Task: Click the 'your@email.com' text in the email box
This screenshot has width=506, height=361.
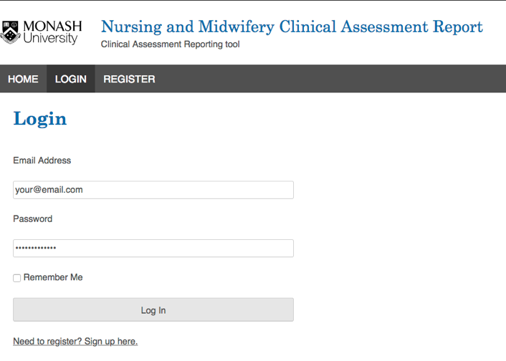Action: (x=49, y=190)
